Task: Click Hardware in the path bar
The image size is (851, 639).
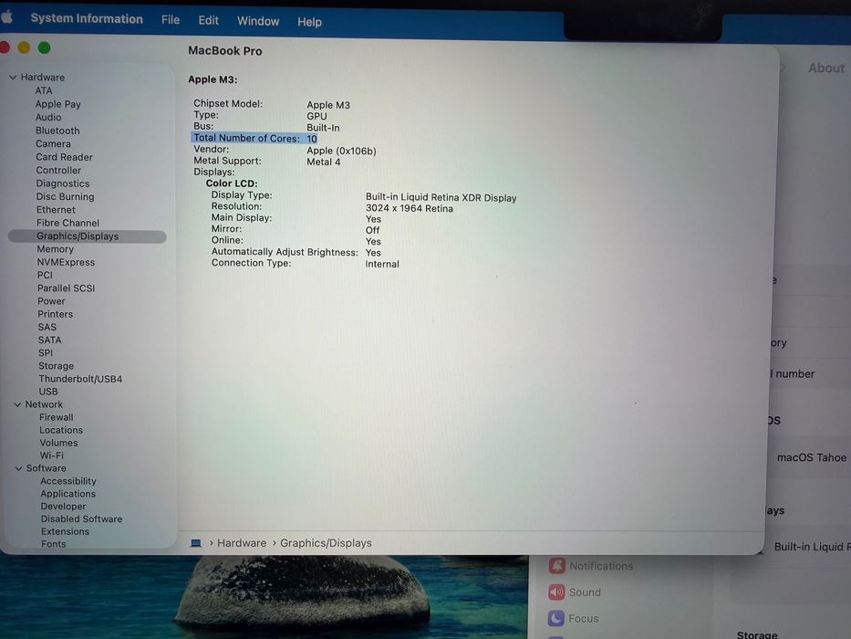Action: click(242, 543)
